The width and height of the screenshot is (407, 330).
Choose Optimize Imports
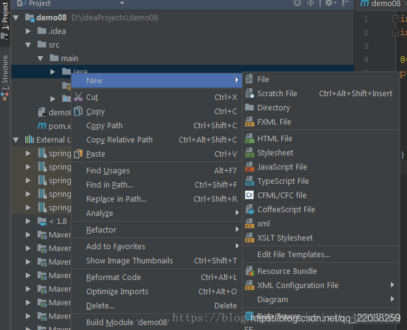(156, 292)
